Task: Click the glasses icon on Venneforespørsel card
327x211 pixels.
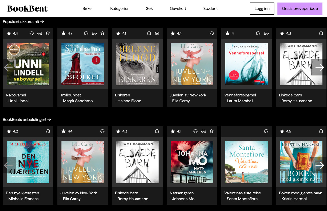Action: pos(266,33)
